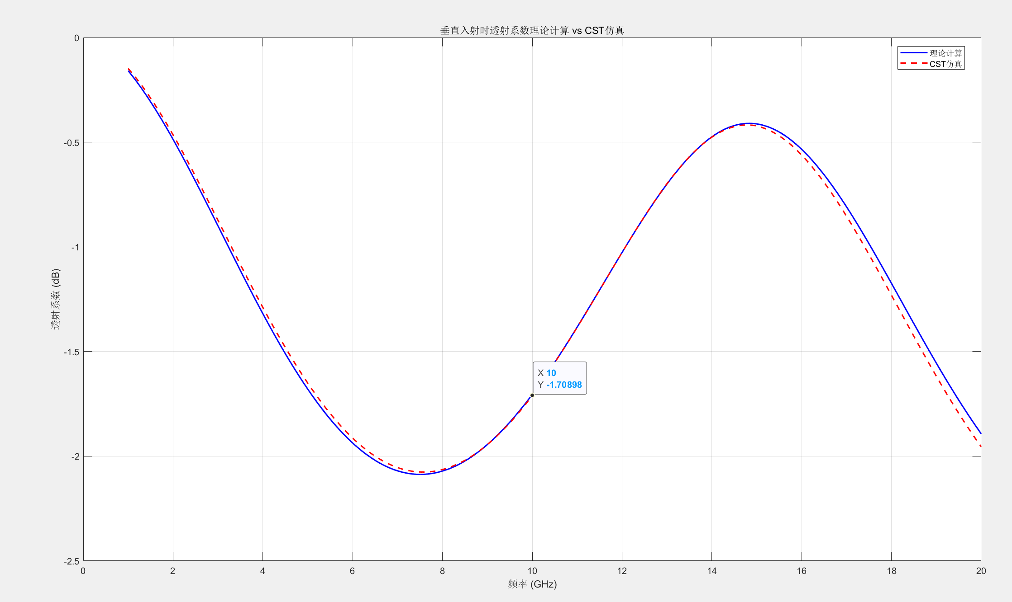Click the y-axis tick label -2.5
Image resolution: width=1012 pixels, height=602 pixels.
[x=72, y=561]
